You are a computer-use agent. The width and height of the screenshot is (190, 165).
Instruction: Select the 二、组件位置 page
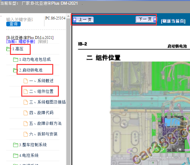point(41,91)
